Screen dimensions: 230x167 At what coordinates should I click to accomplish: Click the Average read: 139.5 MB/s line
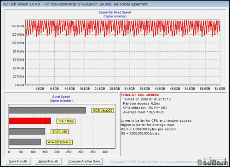pos(144,112)
